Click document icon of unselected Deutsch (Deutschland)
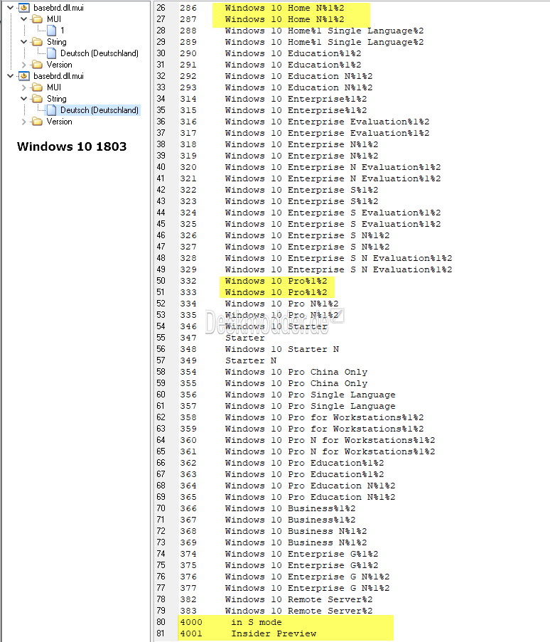This screenshot has width=550, height=642. (52, 53)
